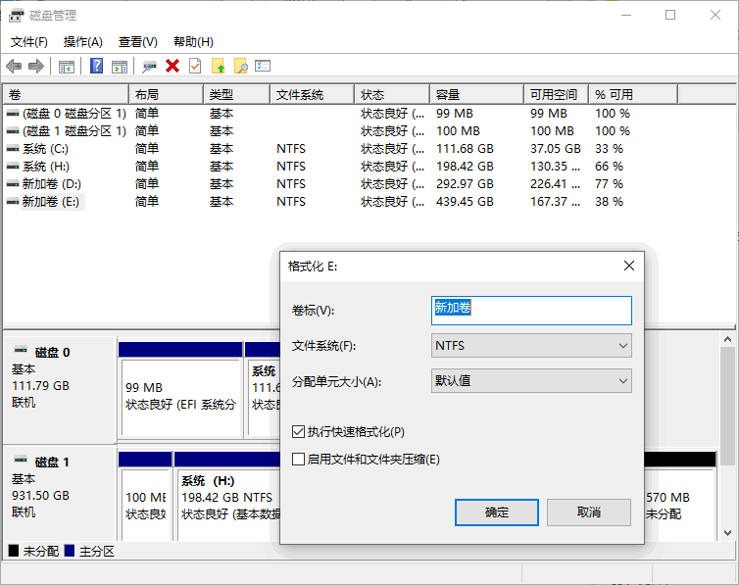The width and height of the screenshot is (739, 585).
Task: Click the 取消 button
Action: pyautogui.click(x=588, y=512)
